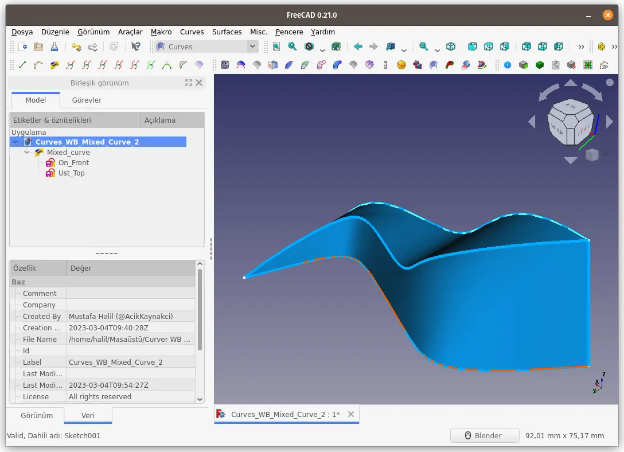This screenshot has width=624, height=452.
Task: Switch to the Görevler tab
Action: pyautogui.click(x=87, y=100)
